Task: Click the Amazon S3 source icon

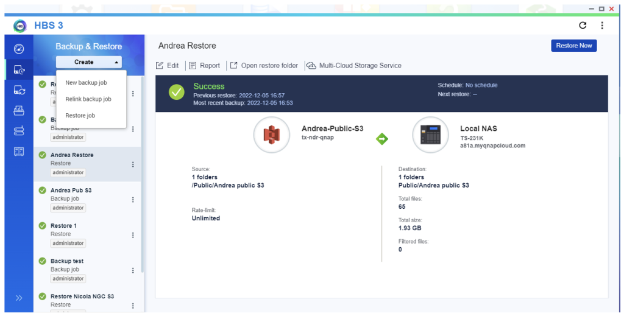Action: [x=271, y=135]
